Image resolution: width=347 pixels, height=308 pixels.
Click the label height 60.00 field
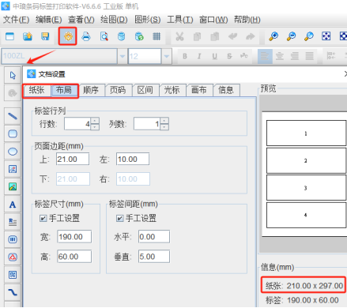[x=74, y=256]
